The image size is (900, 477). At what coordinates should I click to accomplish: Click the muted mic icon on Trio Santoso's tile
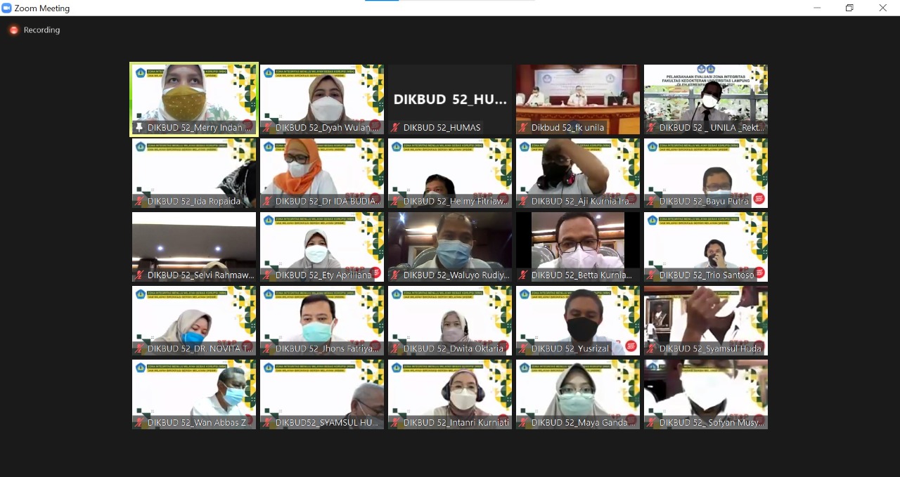[652, 275]
